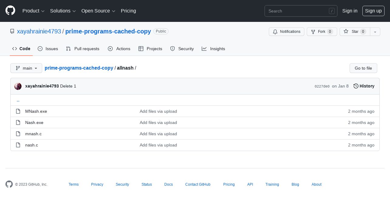This screenshot has width=390, height=203.
Task: Click the bell icon on Notifications button
Action: point(275,32)
